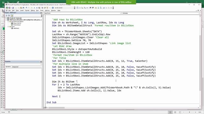Save the project with the floppy disk icon
204x114 pixels.
(x=13, y=8)
